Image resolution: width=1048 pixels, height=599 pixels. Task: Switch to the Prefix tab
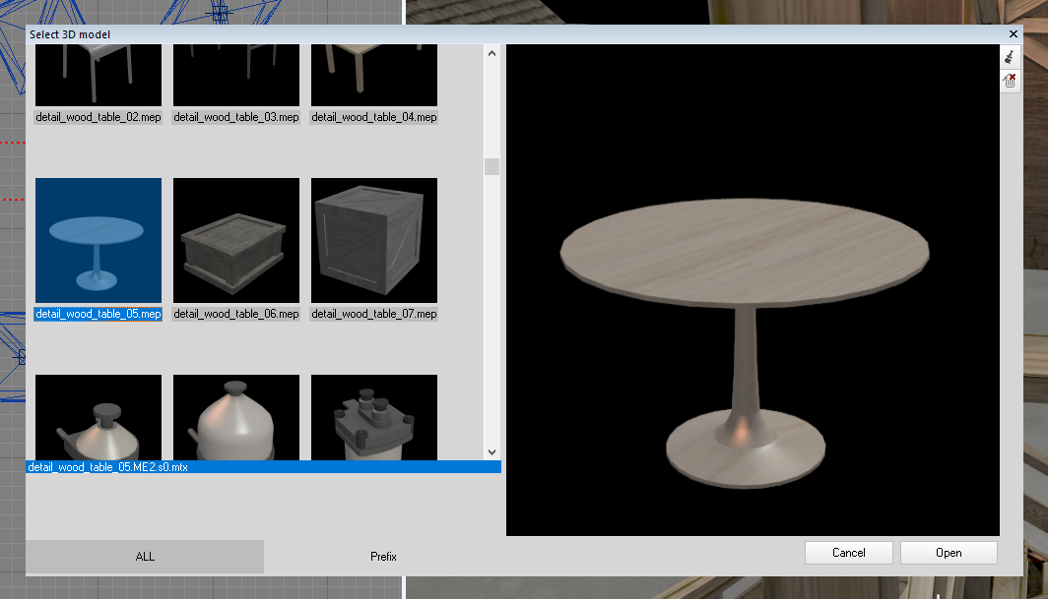tap(383, 557)
